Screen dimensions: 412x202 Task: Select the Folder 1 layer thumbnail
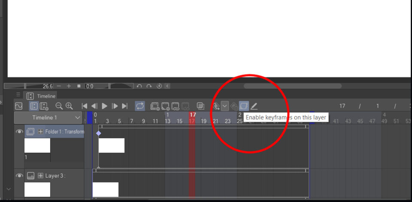37,146
